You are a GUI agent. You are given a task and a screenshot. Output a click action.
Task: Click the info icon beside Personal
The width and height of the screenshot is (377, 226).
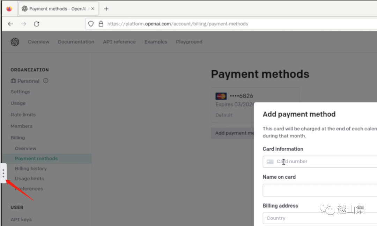[x=46, y=81]
